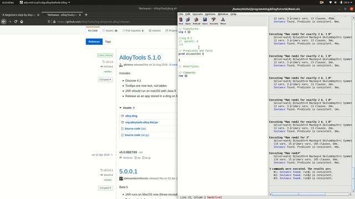This screenshot has height=199, width=355.
Task: Open the Alloy application menu in top bar
Action: (44, 2)
